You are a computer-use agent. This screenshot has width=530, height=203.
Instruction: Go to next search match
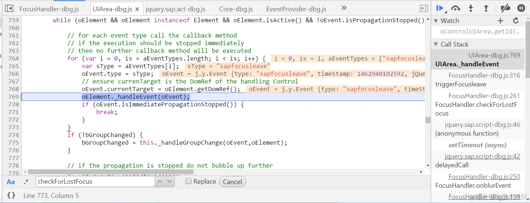[x=170, y=181]
